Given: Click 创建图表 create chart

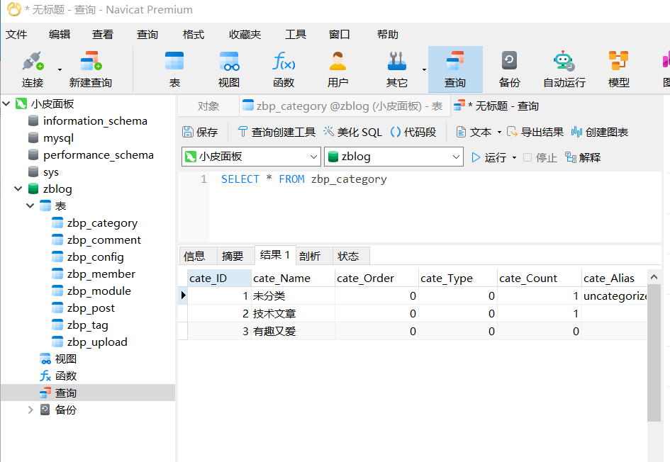Looking at the screenshot, I should (x=600, y=132).
